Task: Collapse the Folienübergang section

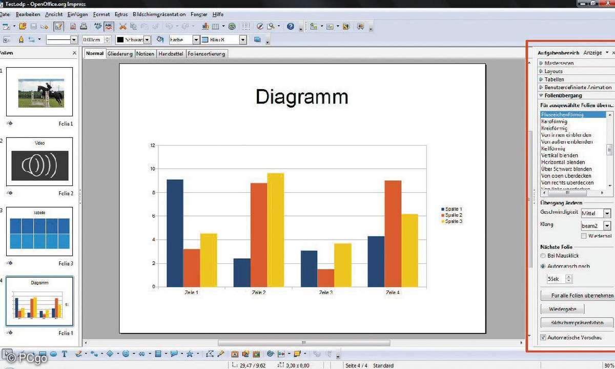Action: (x=563, y=95)
